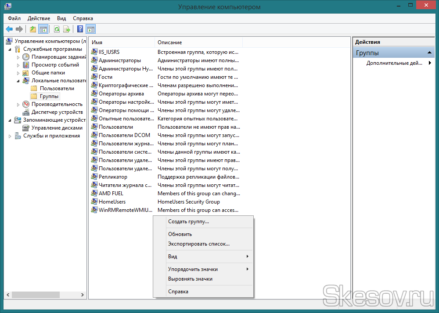
Task: Click the Up one level folder icon
Action: point(32,29)
